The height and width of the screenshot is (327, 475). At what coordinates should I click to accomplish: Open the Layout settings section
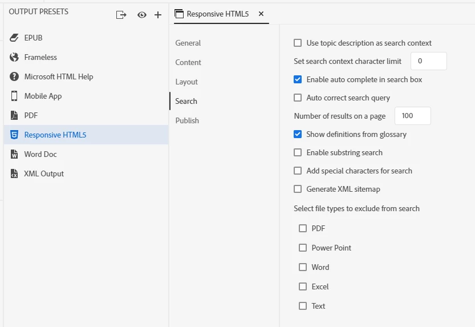click(x=186, y=82)
